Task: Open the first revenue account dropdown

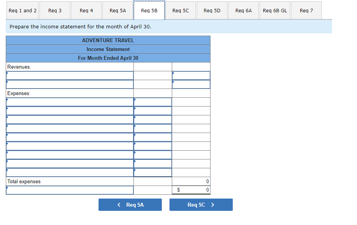Action: [x=69, y=75]
